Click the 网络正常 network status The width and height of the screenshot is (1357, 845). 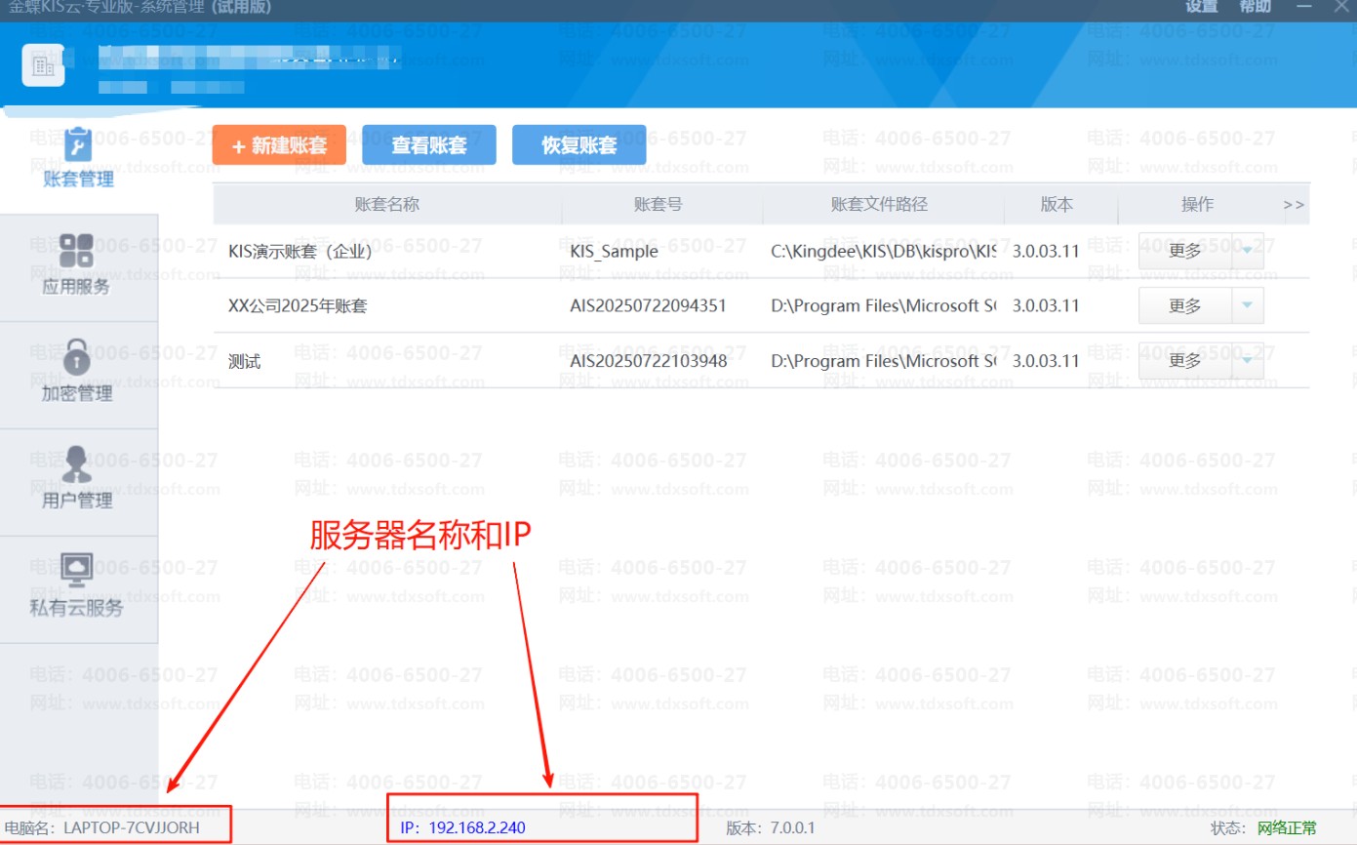(1287, 827)
